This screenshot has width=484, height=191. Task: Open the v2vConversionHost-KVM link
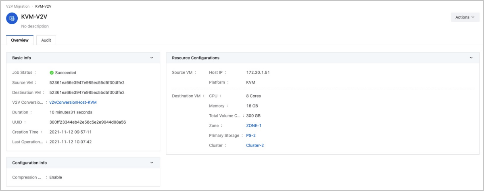73,103
